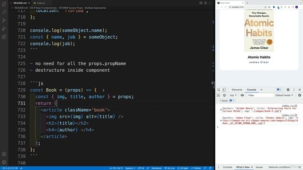Open VS Code notifications bell
The height and width of the screenshot is (170, 303).
coord(210,168)
